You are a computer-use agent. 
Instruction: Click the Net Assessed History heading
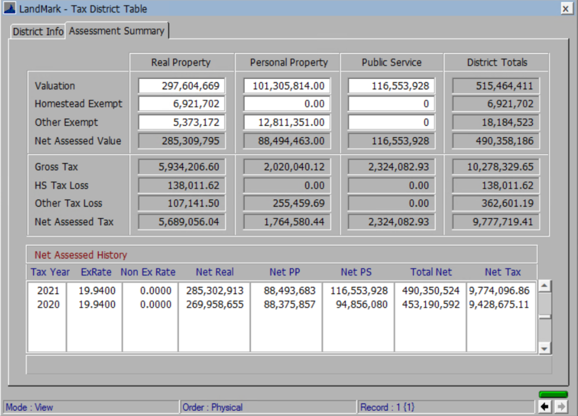(x=81, y=255)
